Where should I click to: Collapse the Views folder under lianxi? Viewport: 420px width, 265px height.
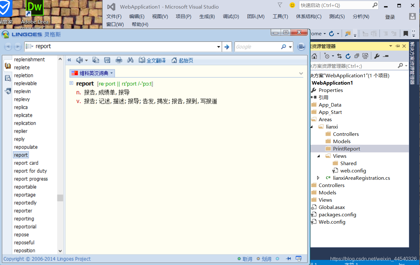click(318, 156)
